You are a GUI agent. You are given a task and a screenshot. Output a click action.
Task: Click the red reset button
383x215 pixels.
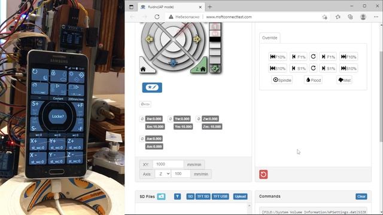pyautogui.click(x=263, y=174)
